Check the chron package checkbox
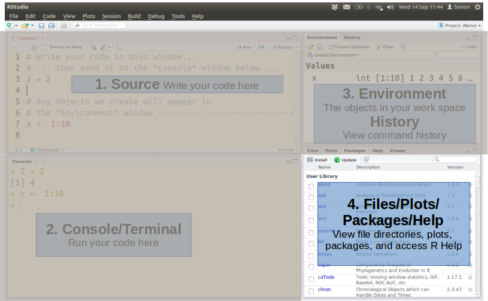Image resolution: width=488 pixels, height=301 pixels. [311, 291]
